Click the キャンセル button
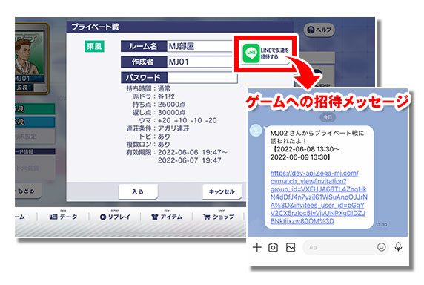Image resolution: width=424 pixels, height=285 pixels. (x=222, y=191)
